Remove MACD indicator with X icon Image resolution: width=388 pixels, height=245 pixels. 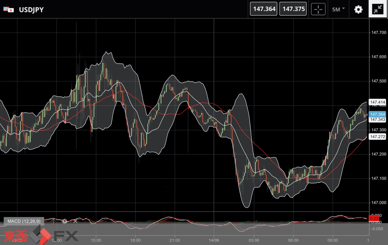75,221
